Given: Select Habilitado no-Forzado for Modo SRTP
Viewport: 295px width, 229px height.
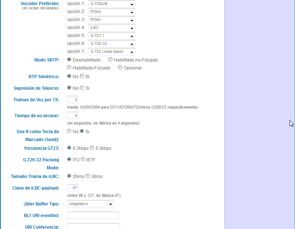Looking at the screenshot, I should pyautogui.click(x=110, y=59).
